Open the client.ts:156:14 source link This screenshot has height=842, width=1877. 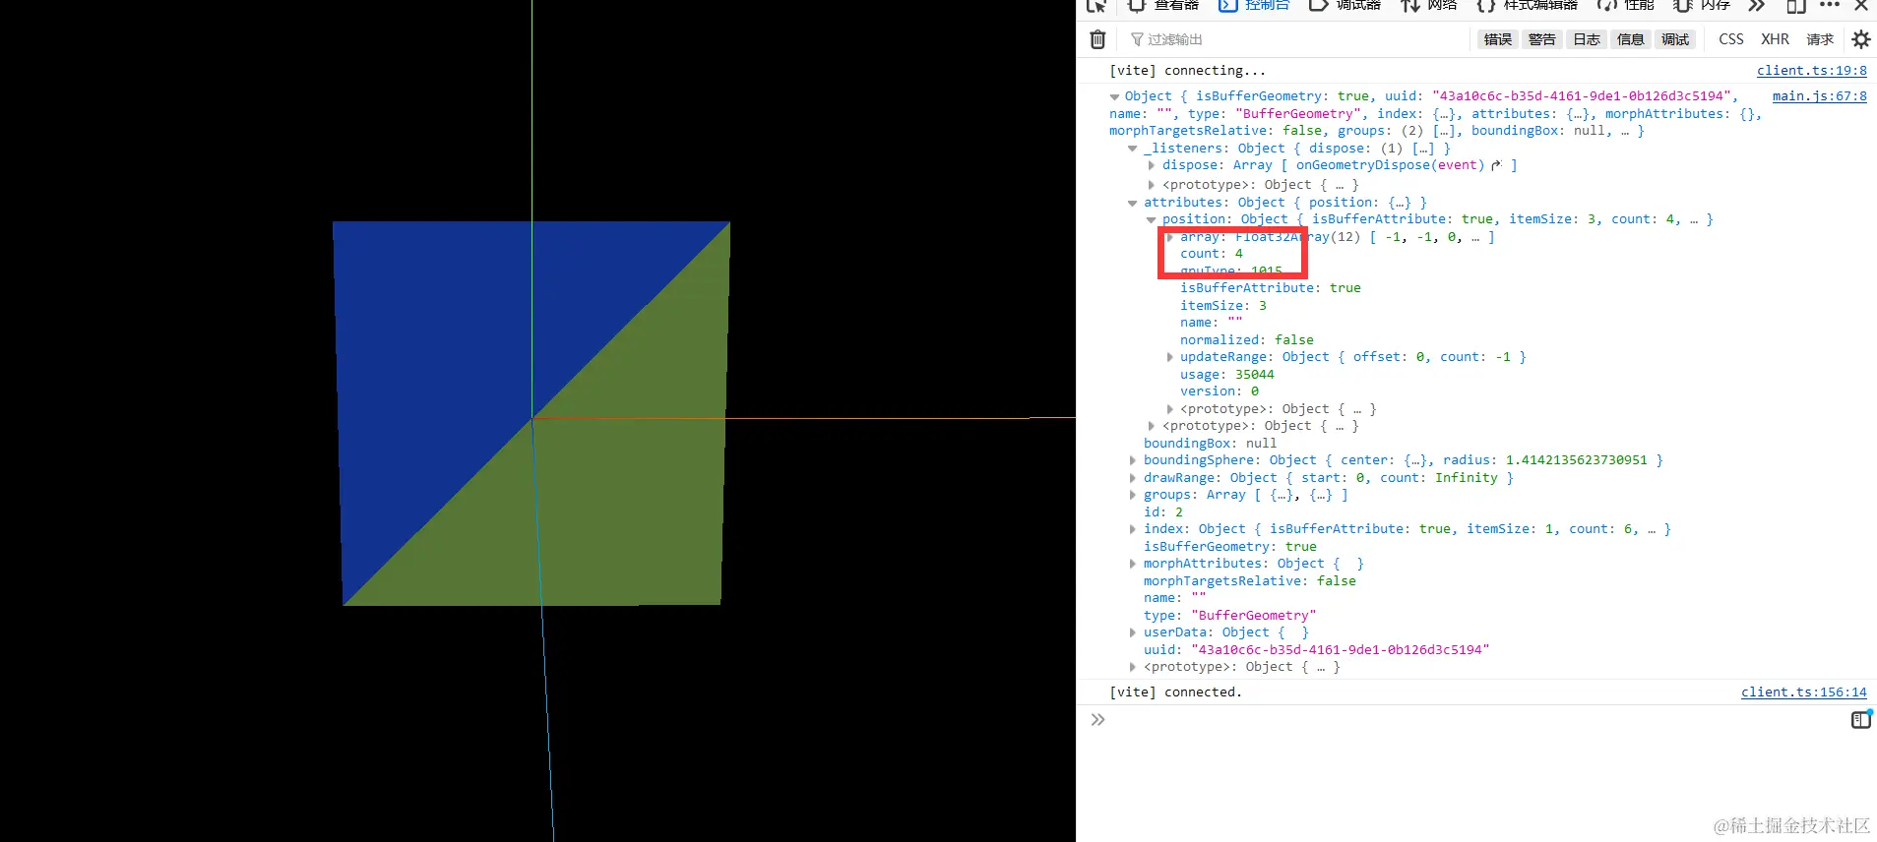(1804, 692)
